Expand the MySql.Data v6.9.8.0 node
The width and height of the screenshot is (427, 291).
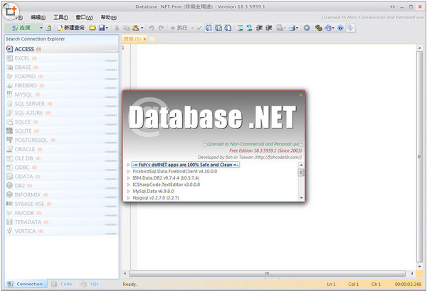pos(128,190)
